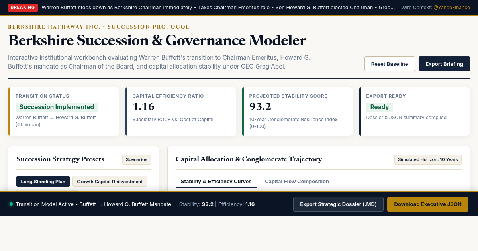Click the EXPORT READY card label
Screen dimensions: 478x251
(386, 96)
